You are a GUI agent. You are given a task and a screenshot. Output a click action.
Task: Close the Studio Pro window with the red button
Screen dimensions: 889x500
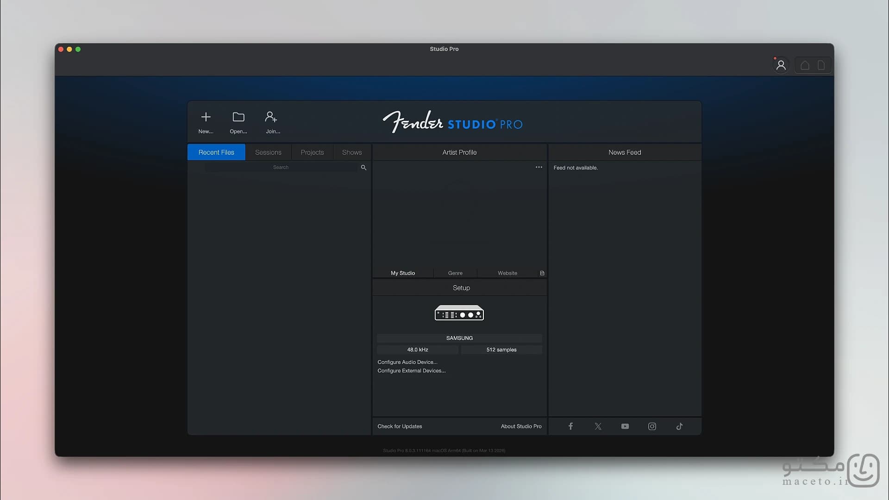click(x=61, y=49)
